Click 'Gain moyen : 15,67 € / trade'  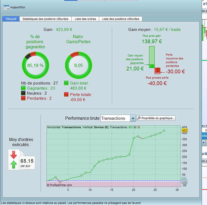pyautogui.click(x=154, y=30)
